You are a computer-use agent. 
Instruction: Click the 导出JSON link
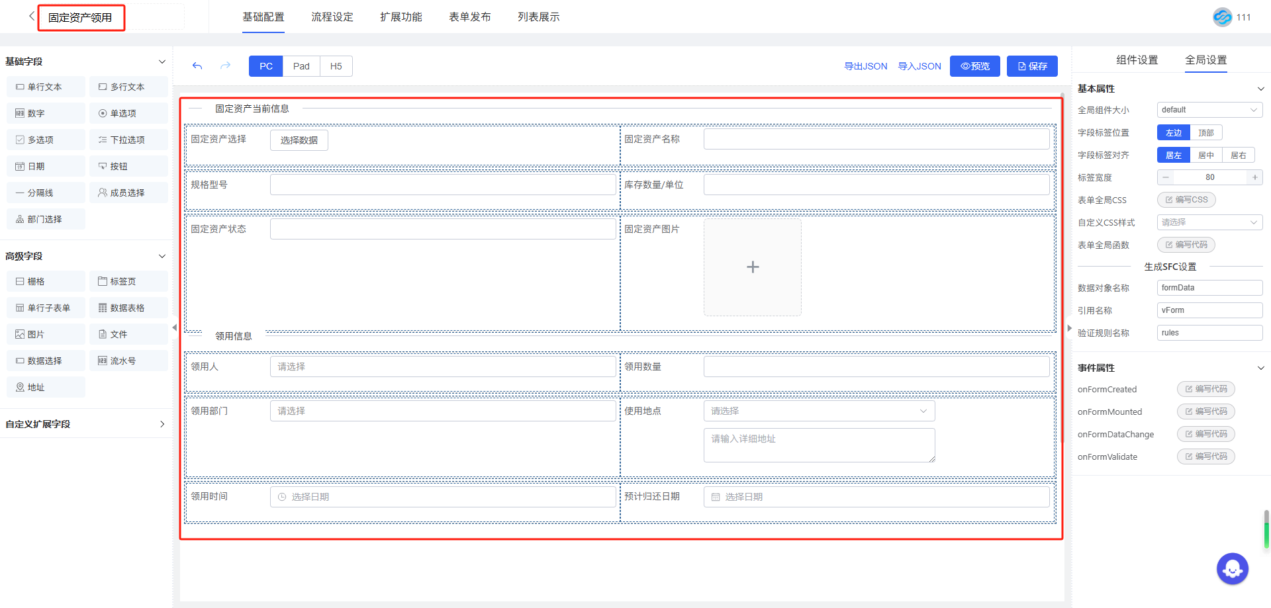click(x=865, y=66)
